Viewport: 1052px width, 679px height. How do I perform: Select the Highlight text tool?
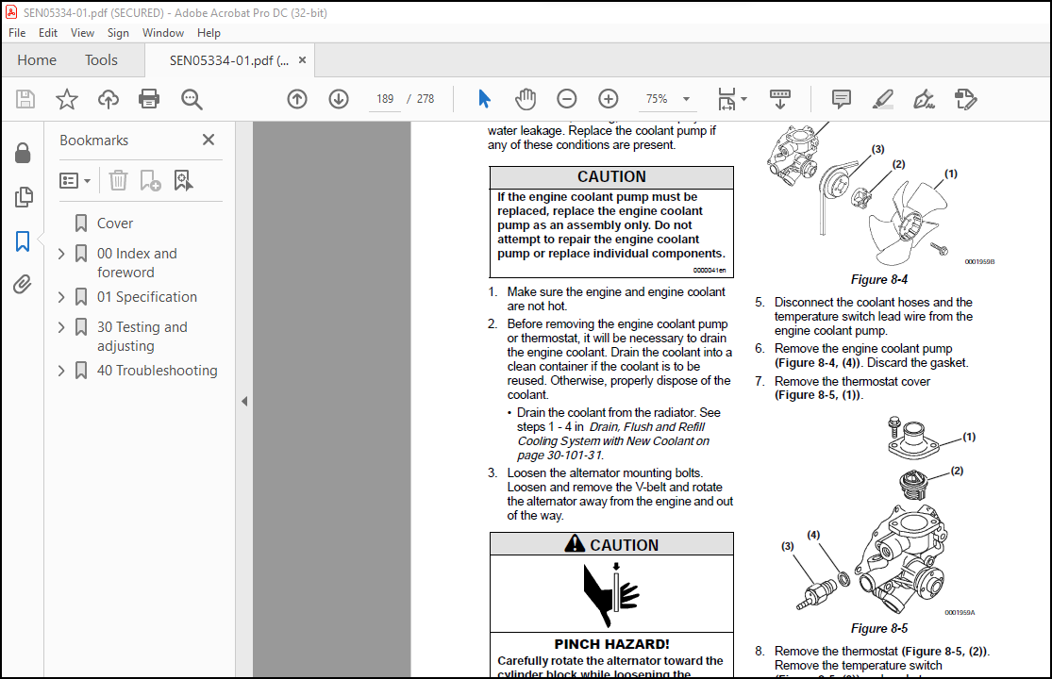(883, 99)
